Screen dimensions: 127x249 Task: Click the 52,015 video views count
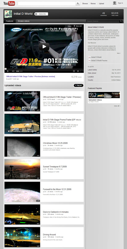115,13
